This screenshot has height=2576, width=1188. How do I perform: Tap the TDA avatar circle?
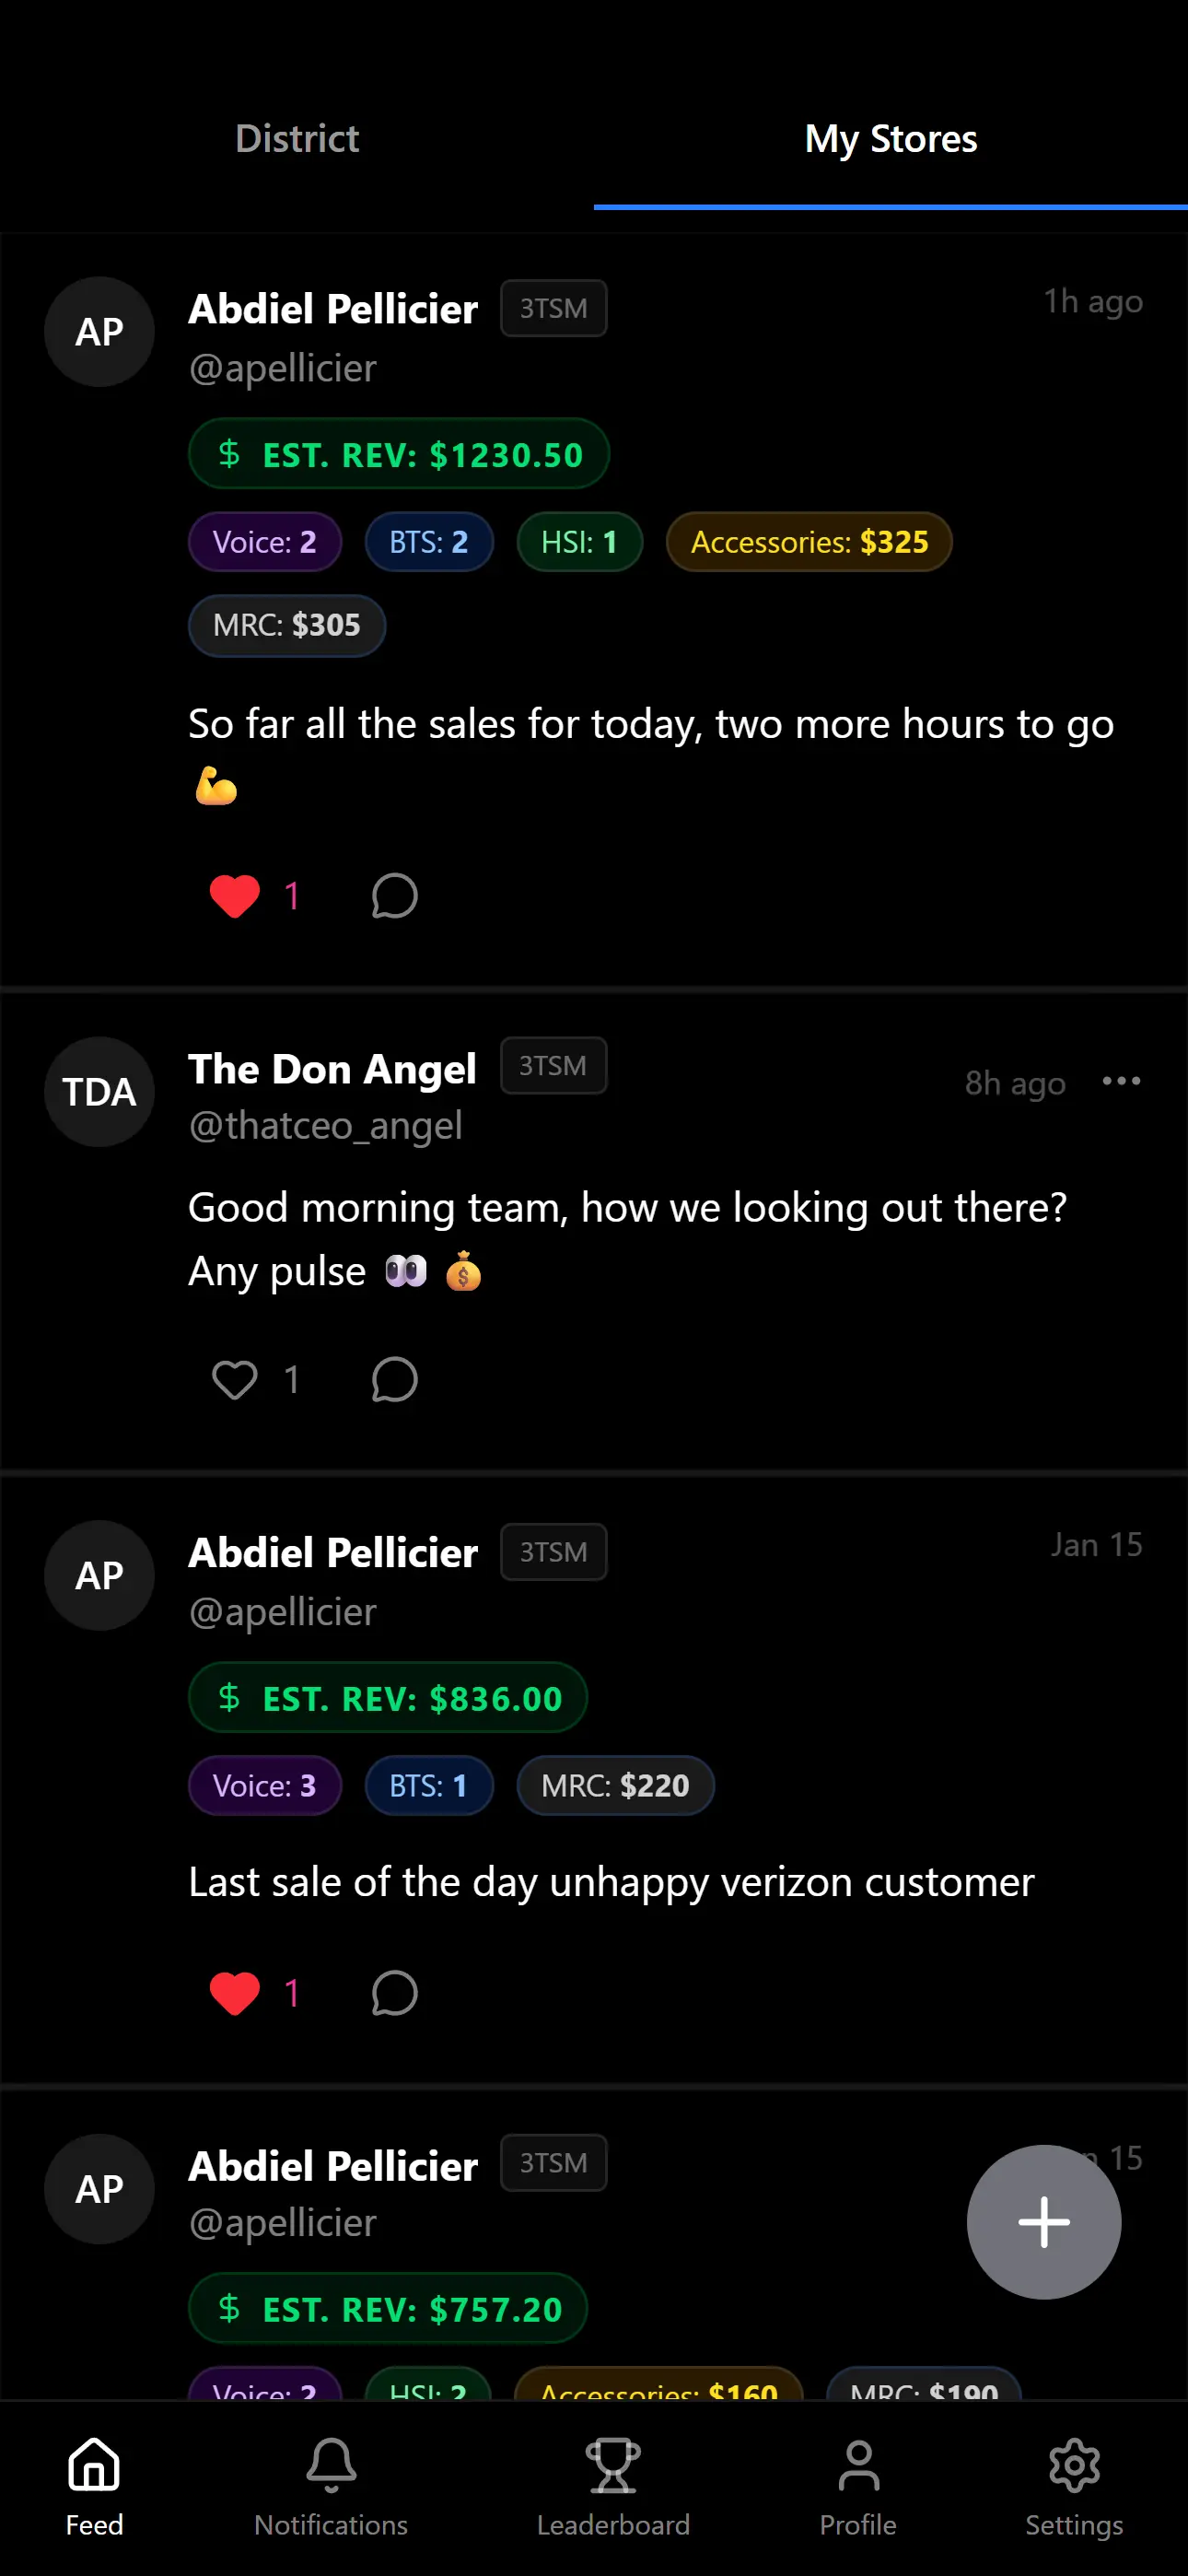click(99, 1091)
